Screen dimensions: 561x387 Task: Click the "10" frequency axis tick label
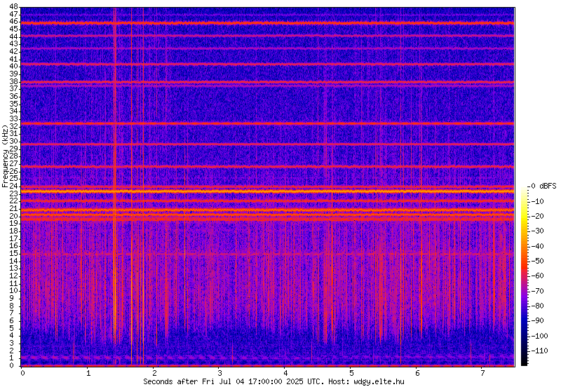[13, 291]
